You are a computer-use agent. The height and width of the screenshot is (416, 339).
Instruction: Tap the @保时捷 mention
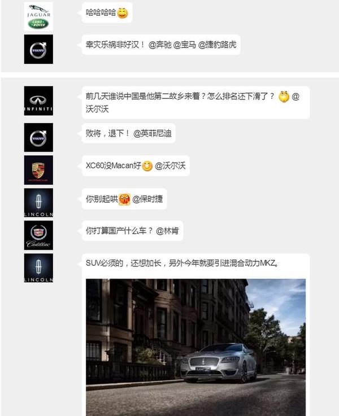(x=147, y=199)
